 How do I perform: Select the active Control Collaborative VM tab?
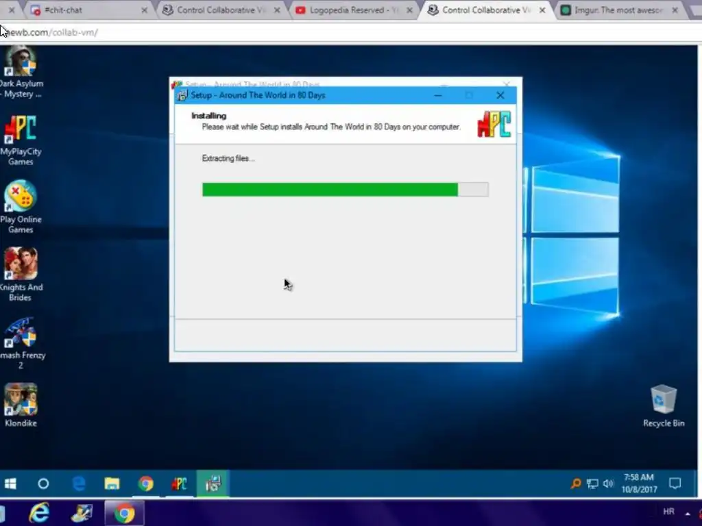point(486,10)
